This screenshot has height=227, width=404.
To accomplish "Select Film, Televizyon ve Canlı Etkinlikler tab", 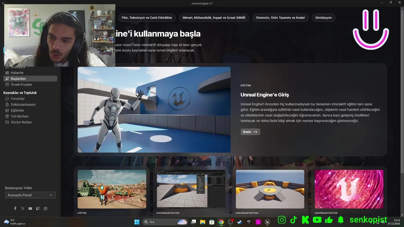I will [x=147, y=18].
